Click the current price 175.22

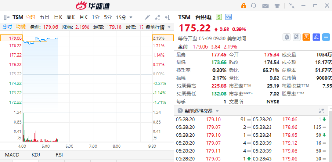(195, 28)
